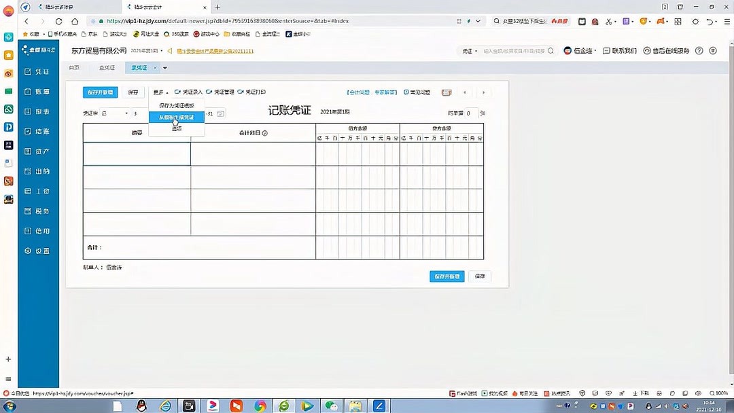Select 从模板生成凭证 in the open menu
734x413 pixels.
click(176, 117)
